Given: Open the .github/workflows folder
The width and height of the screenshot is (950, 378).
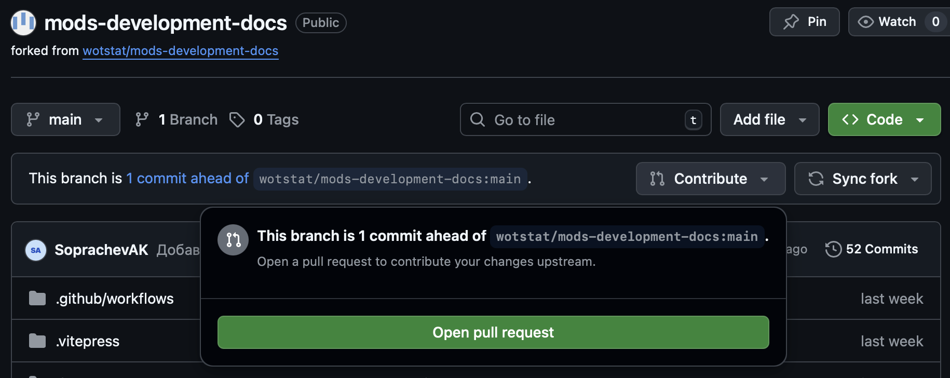Looking at the screenshot, I should point(115,299).
